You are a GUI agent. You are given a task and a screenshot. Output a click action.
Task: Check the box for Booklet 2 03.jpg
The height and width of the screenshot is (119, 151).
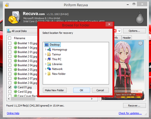click(x=10, y=61)
